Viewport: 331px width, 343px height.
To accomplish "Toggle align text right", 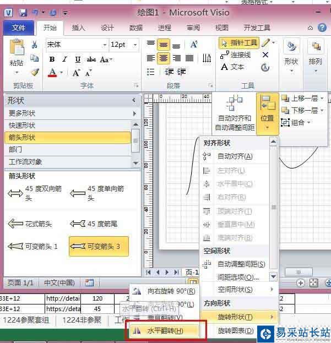I will [177, 58].
